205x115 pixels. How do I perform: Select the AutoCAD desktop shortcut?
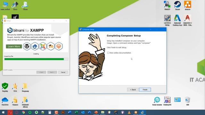[x=187, y=20]
